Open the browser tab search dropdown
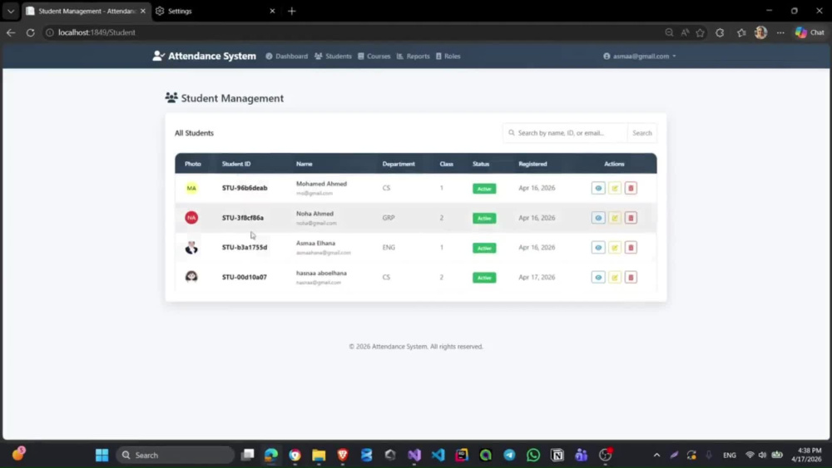 (x=11, y=11)
